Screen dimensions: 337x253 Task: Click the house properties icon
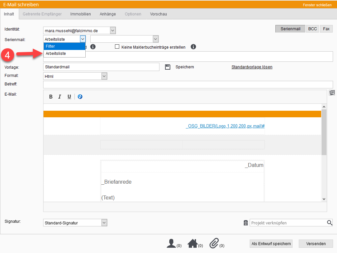click(192, 243)
